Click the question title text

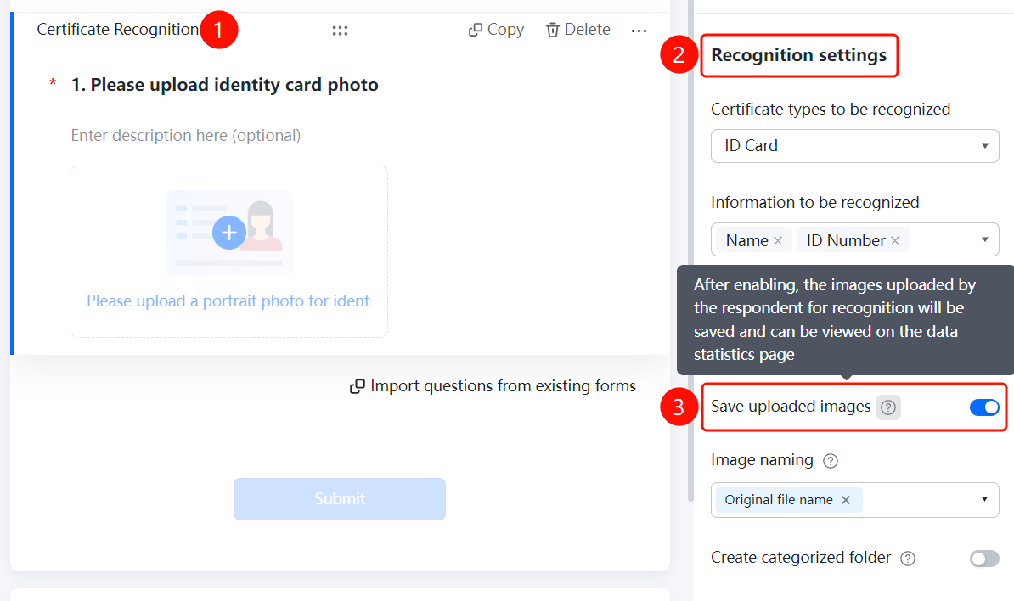[x=224, y=85]
